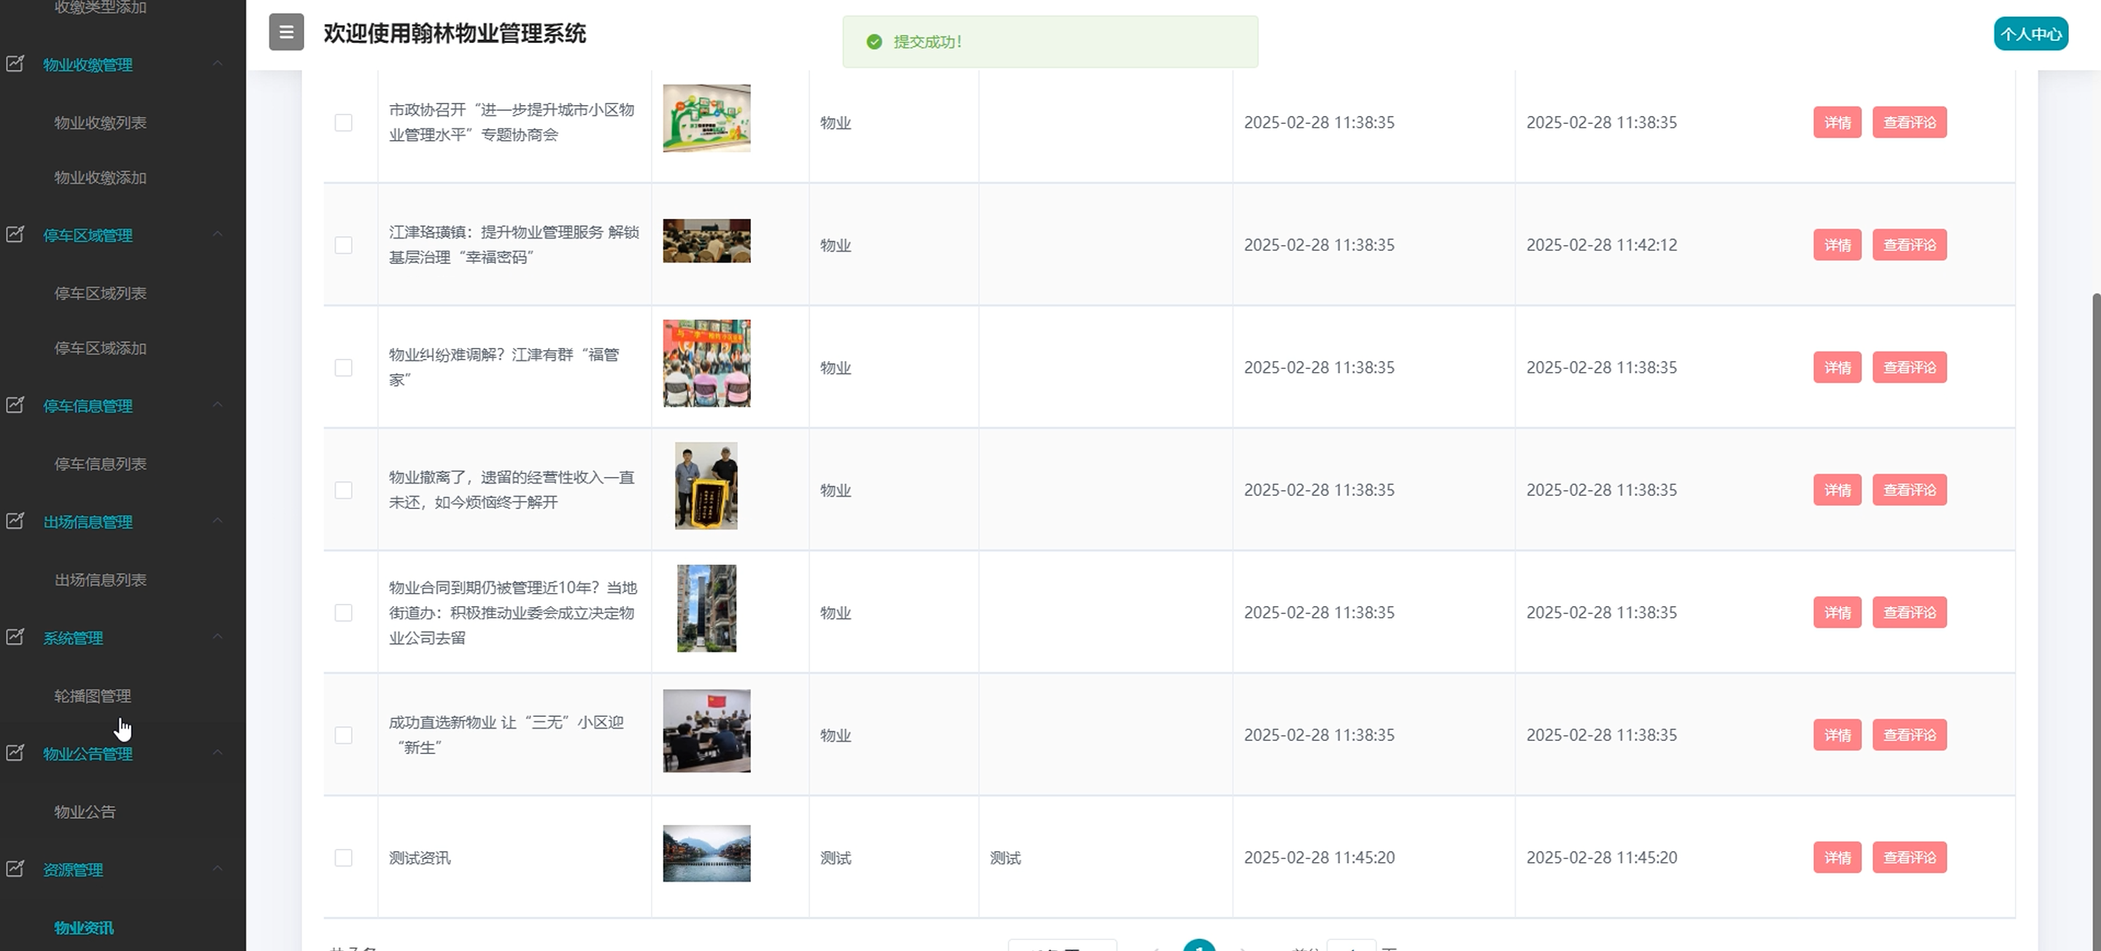Collapse the 系统管理 section arrow
Viewport: 2101px width, 951px height.
point(217,637)
